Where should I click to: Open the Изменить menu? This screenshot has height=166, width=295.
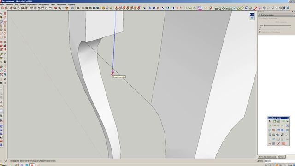9,4
